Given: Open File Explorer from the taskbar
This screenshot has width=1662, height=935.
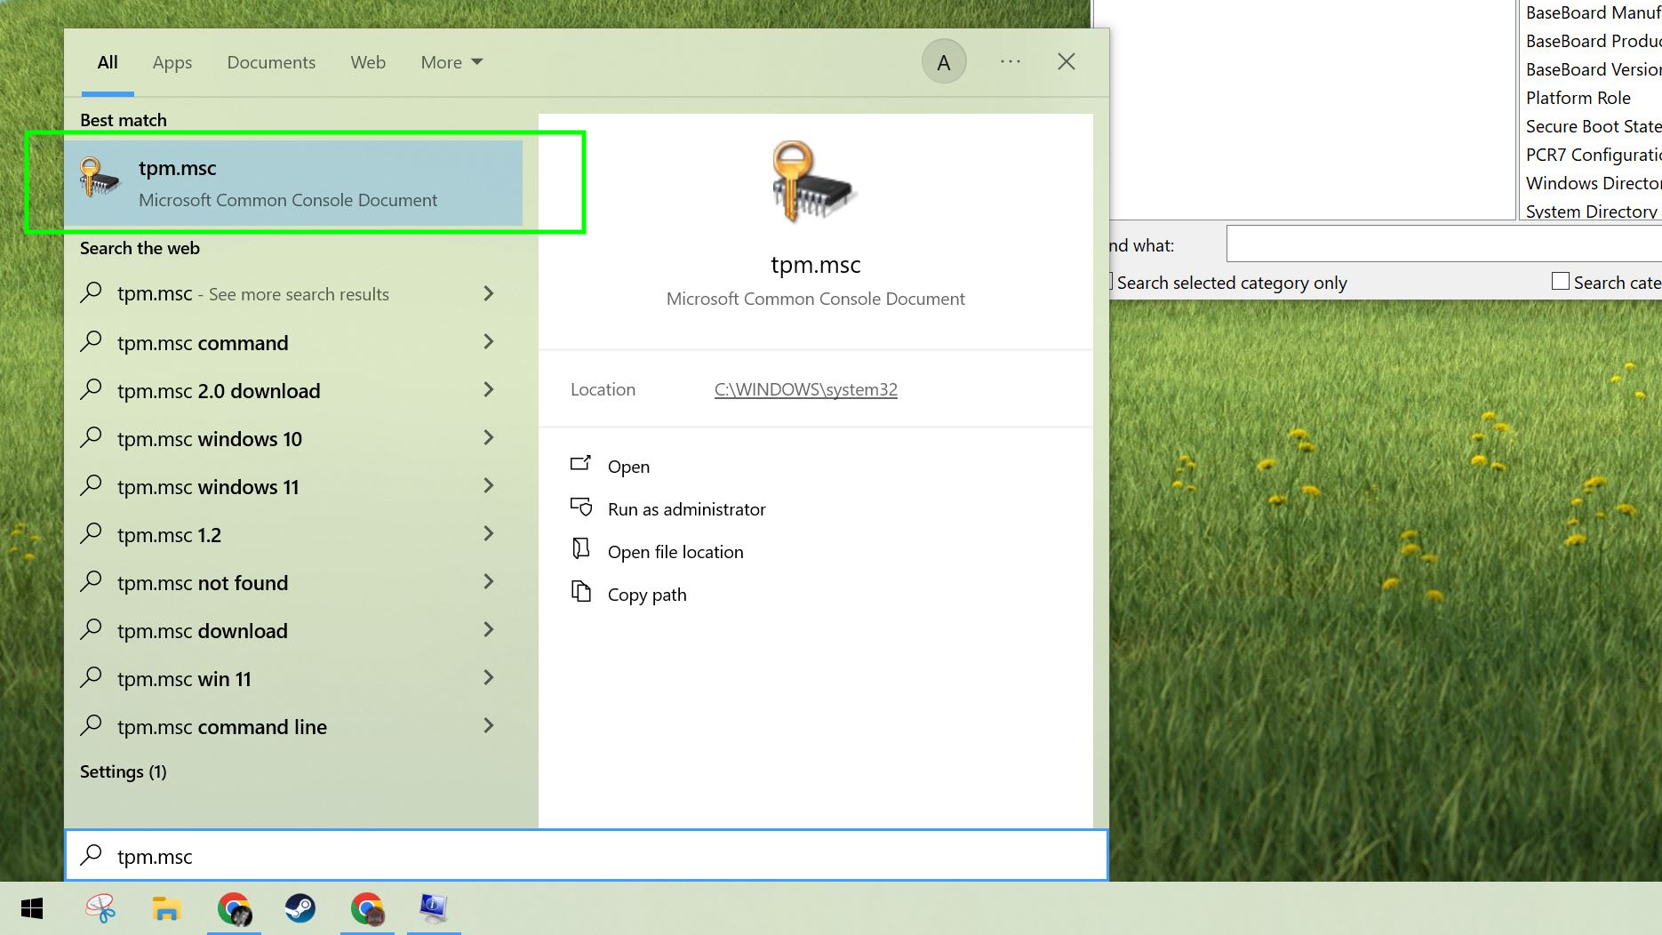Looking at the screenshot, I should coord(166,908).
